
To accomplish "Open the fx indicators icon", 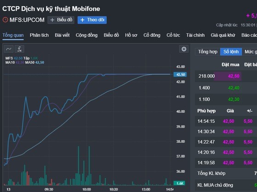I will tap(19, 49).
